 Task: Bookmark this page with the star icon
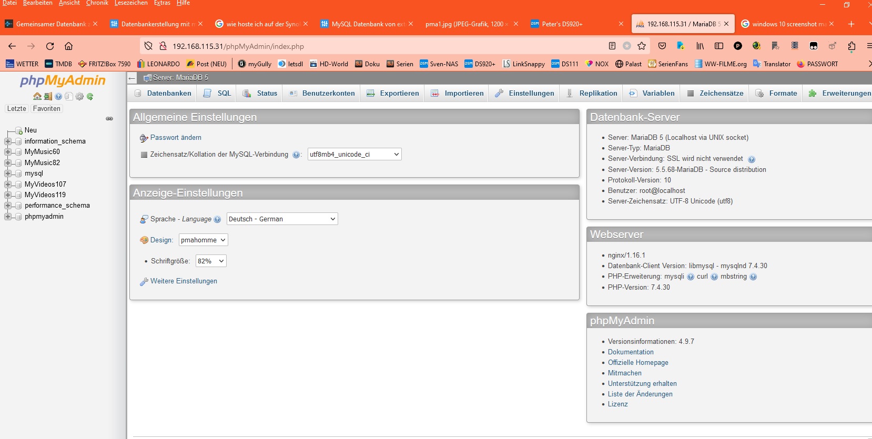point(642,46)
